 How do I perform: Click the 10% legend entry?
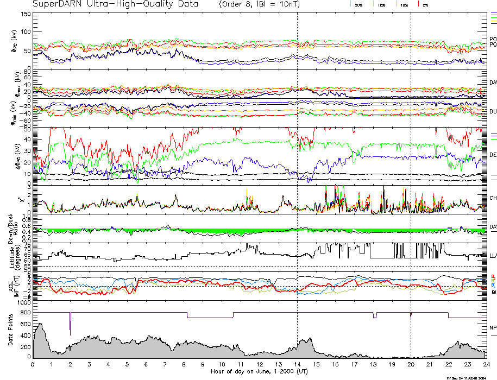[404, 4]
